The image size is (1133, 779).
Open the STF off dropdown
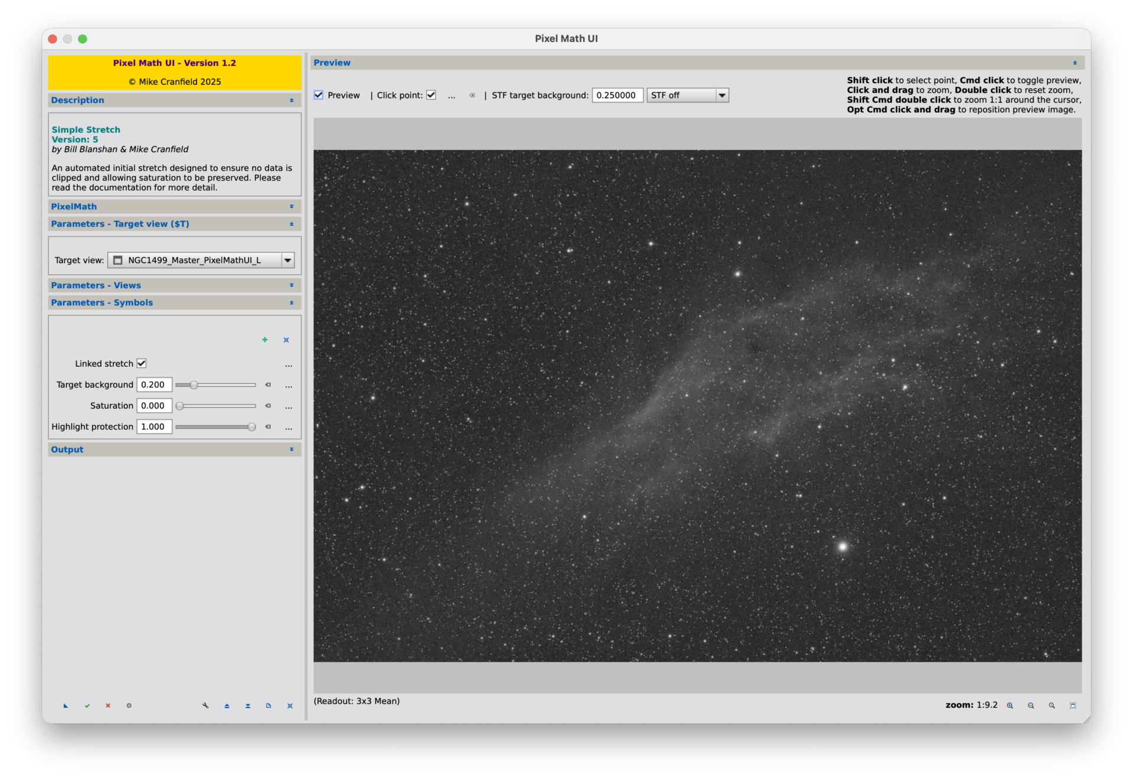[x=722, y=96]
